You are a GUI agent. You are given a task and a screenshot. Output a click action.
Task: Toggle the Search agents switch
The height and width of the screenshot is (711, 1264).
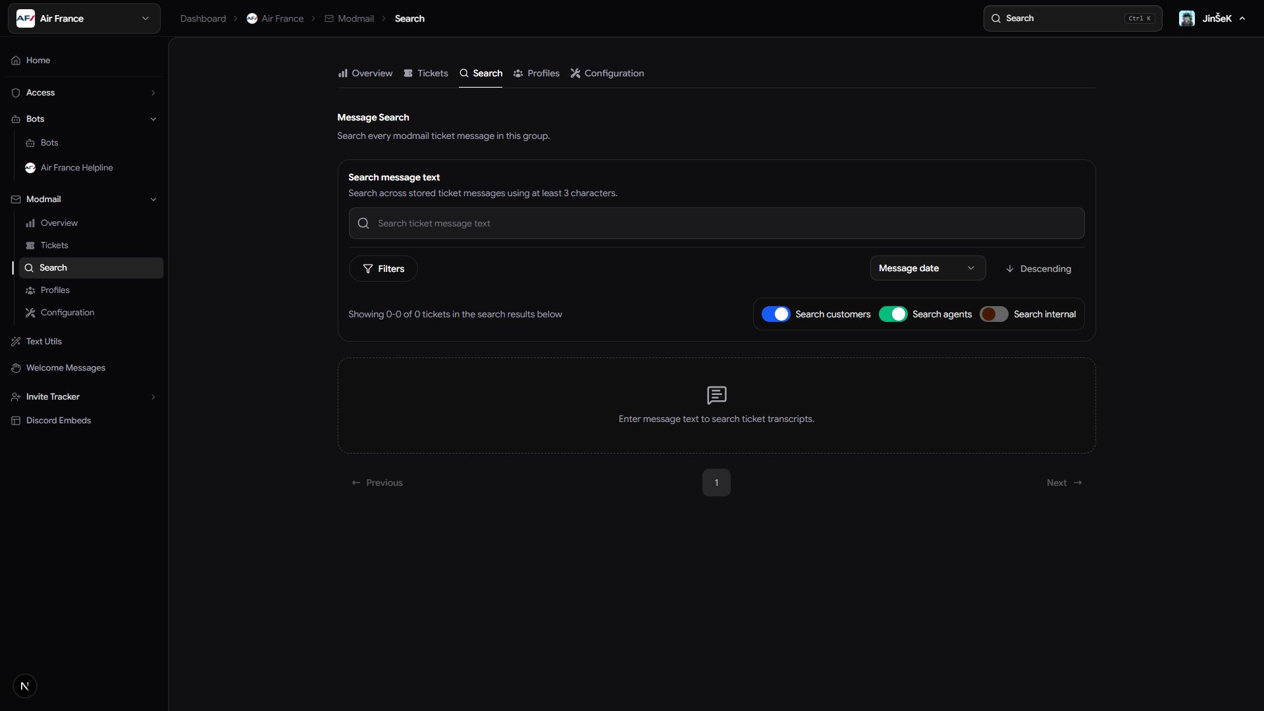[893, 315]
